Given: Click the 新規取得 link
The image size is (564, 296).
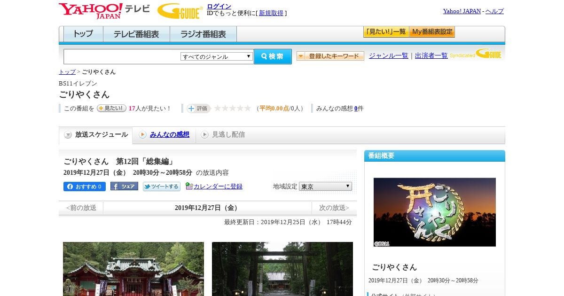Looking at the screenshot, I should point(271,13).
